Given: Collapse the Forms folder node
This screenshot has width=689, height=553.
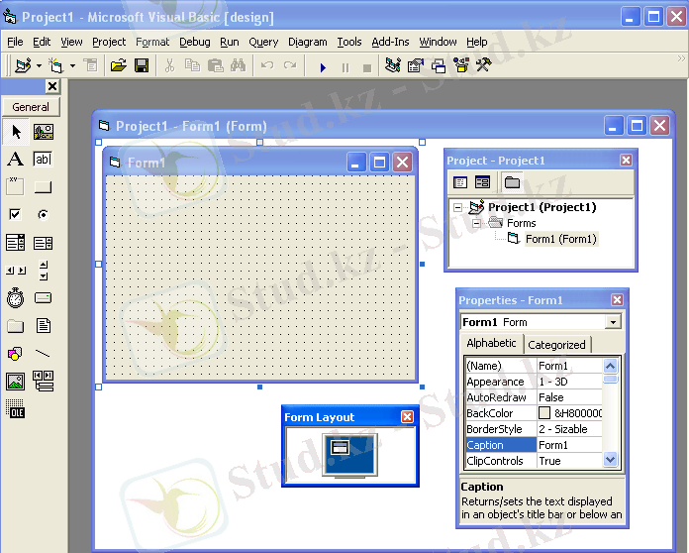Looking at the screenshot, I should click(475, 224).
